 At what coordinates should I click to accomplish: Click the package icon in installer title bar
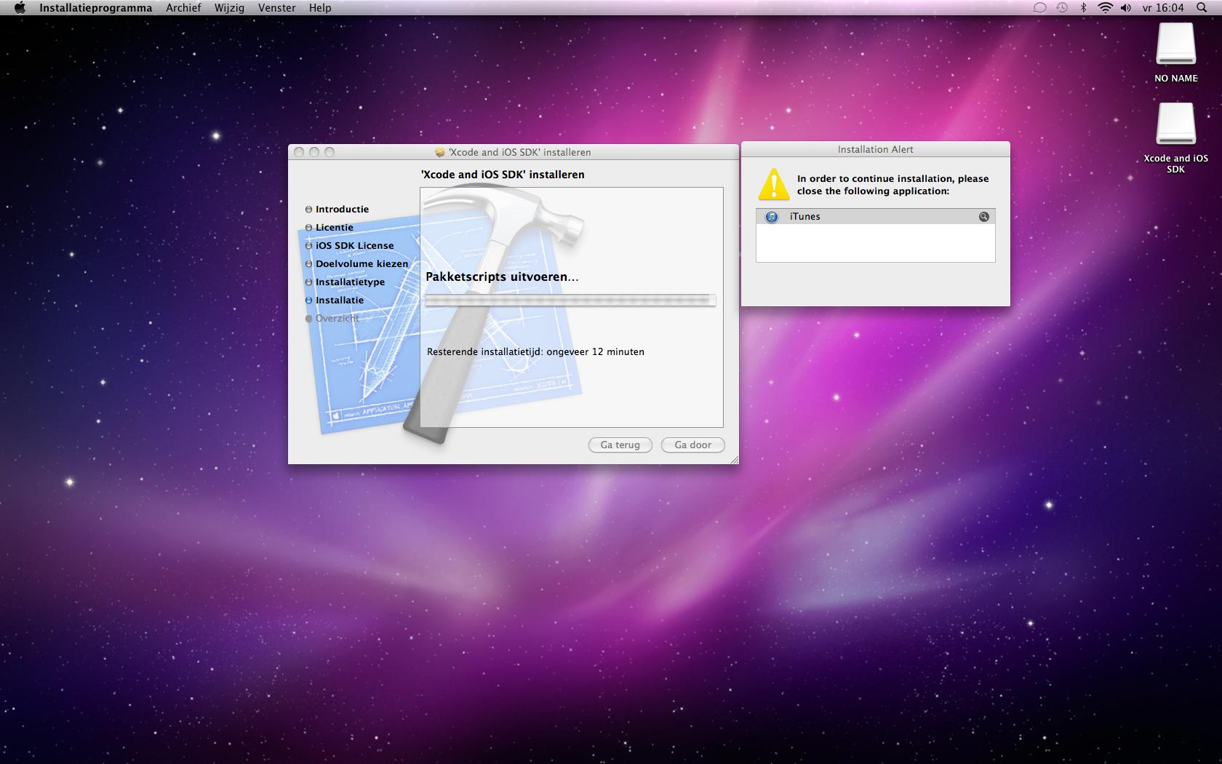439,152
